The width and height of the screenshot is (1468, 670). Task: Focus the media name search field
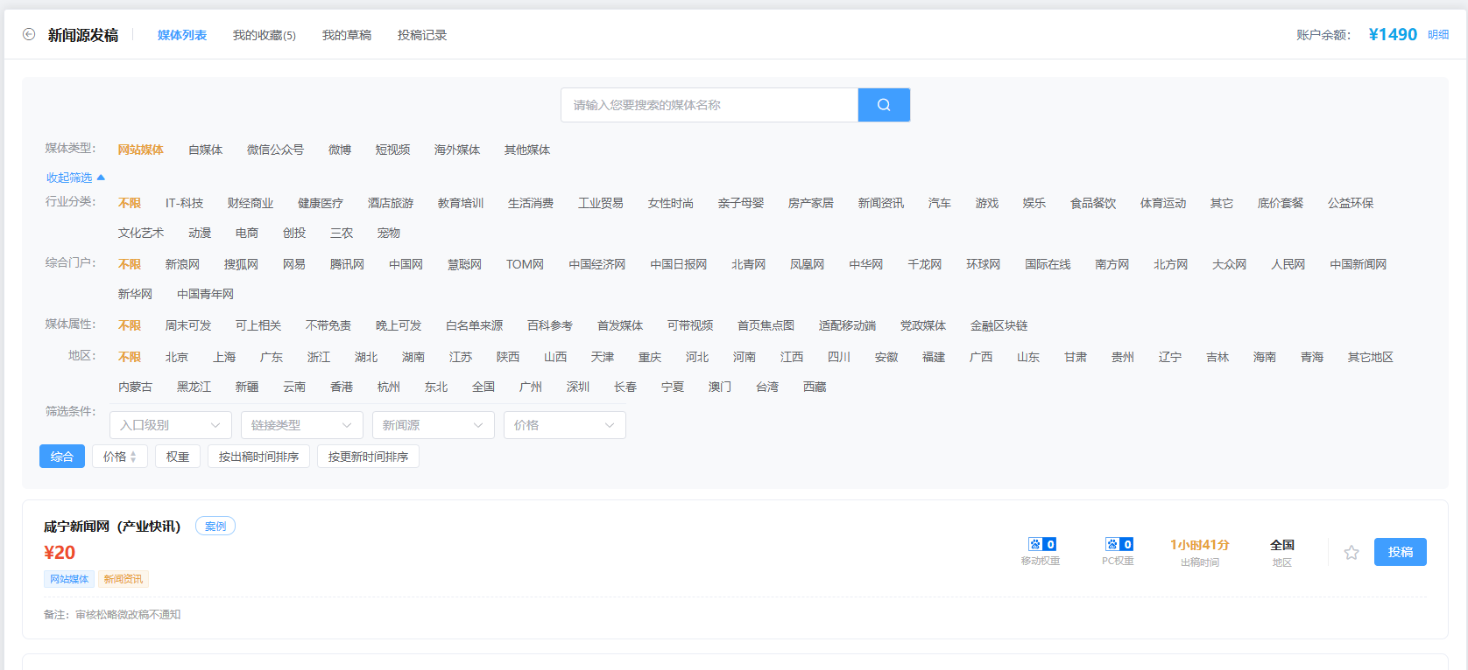coord(709,105)
